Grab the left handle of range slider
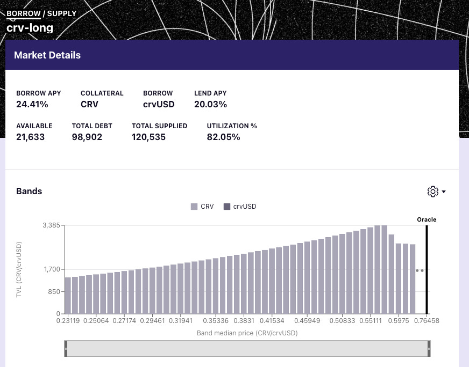 [66, 349]
